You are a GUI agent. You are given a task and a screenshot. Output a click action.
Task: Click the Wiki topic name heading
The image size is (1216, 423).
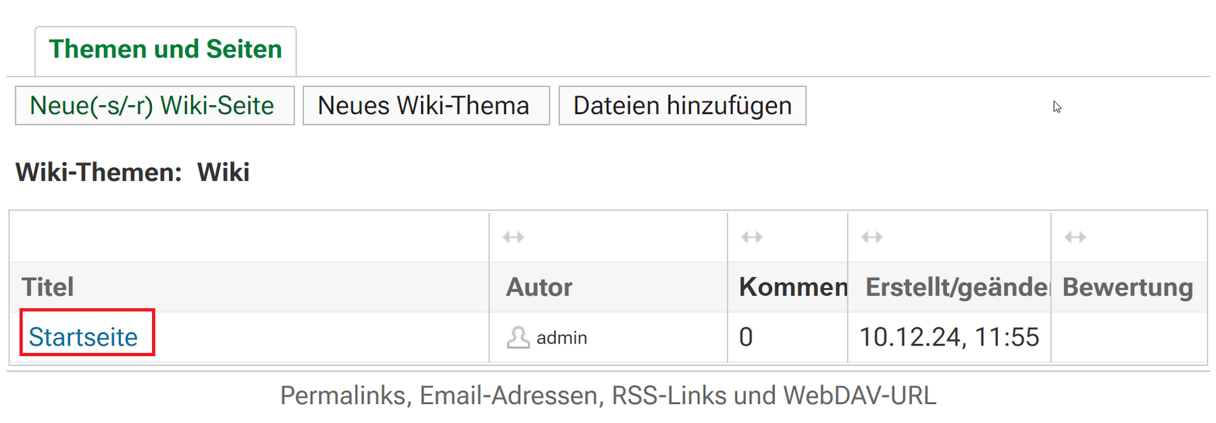coord(223,172)
